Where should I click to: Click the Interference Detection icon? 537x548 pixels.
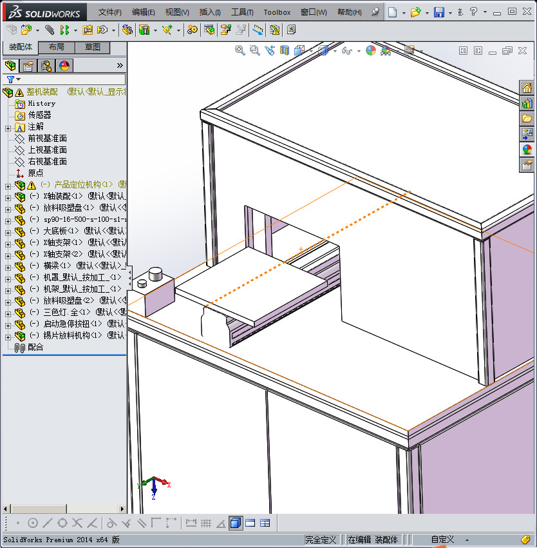tap(258, 30)
